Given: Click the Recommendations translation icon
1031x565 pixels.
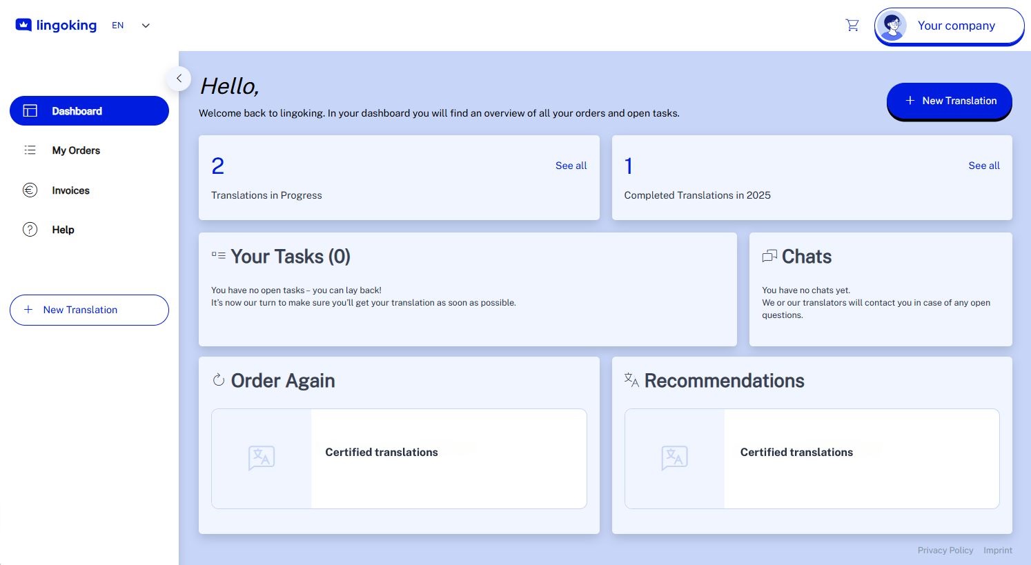Looking at the screenshot, I should 631,379.
